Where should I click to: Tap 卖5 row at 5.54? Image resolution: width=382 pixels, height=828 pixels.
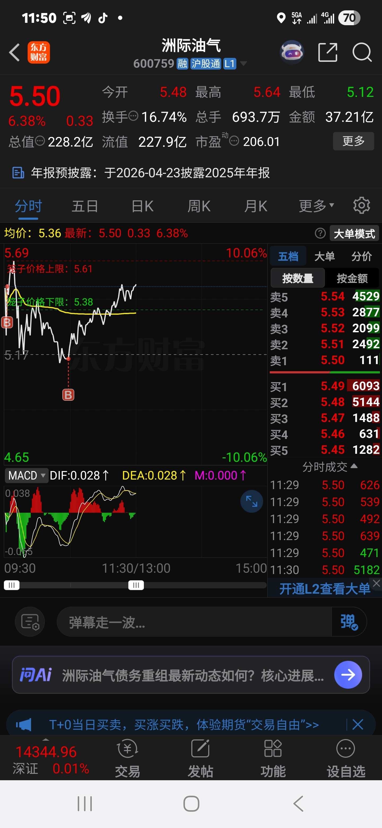point(325,296)
